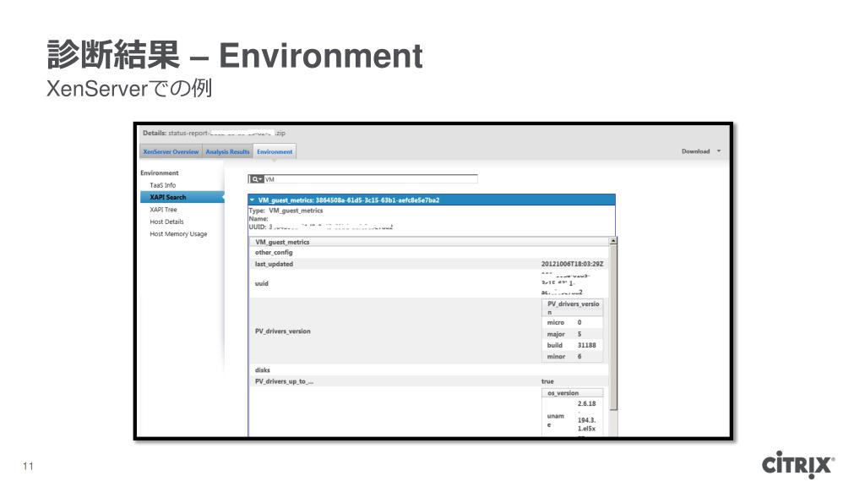Open the Download dropdown menu

pos(701,151)
